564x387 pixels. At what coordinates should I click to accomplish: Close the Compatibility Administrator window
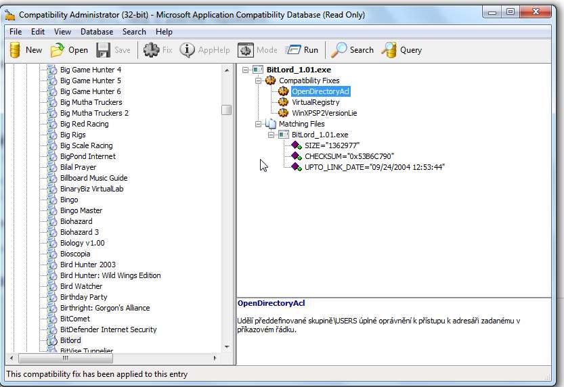coord(536,12)
